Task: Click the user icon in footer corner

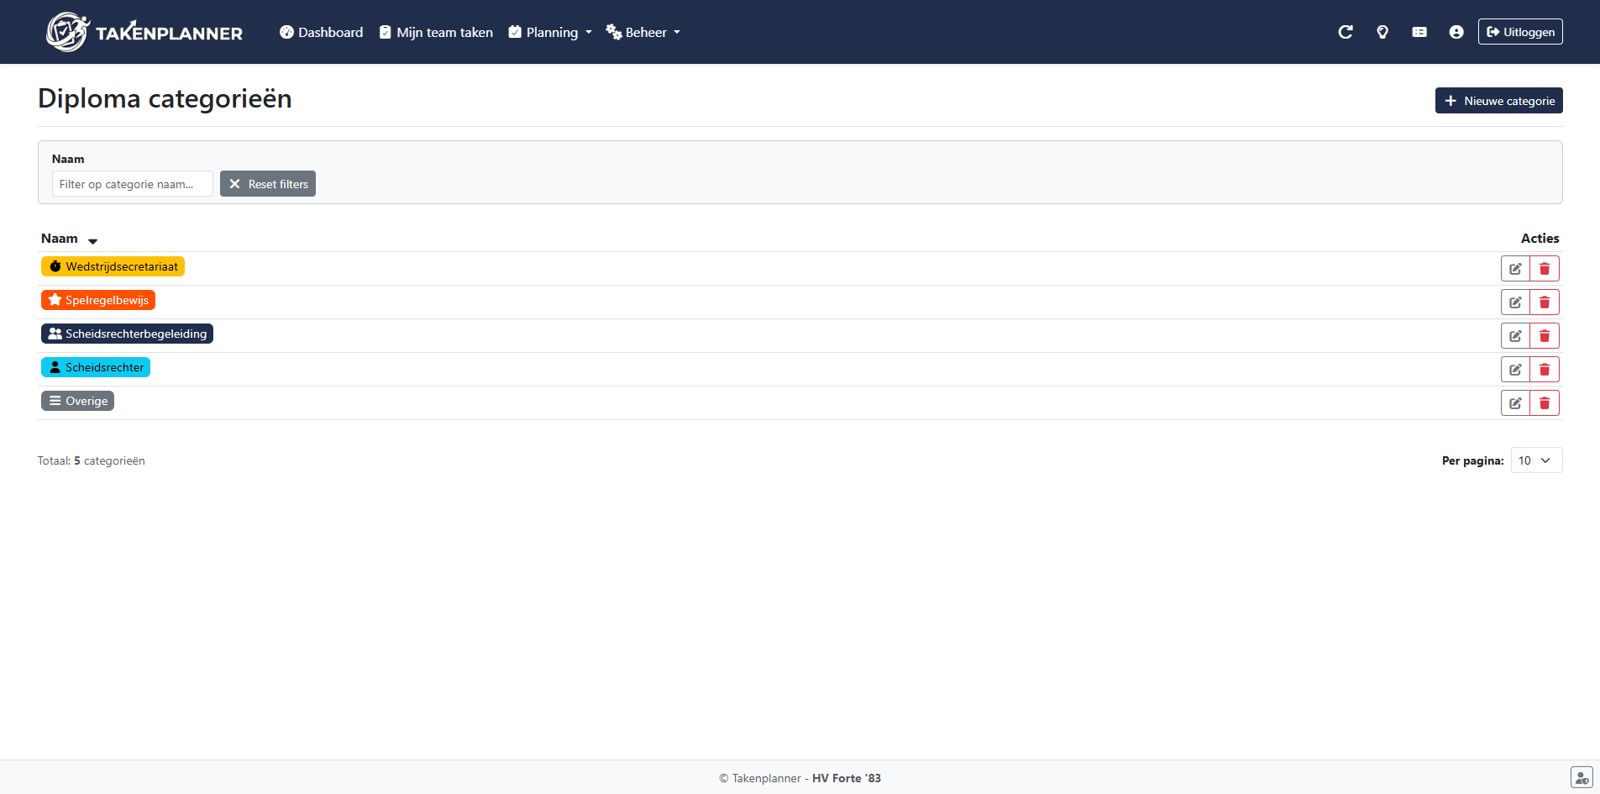Action: pos(1581,777)
